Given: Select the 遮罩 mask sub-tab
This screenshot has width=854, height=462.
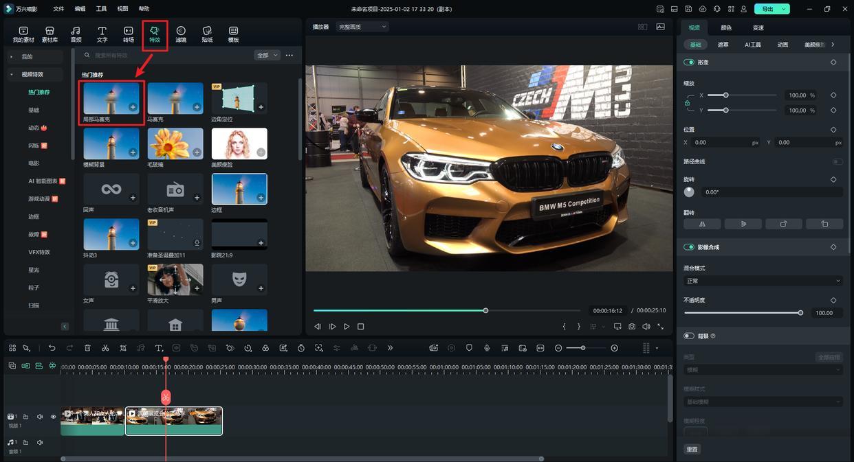Looking at the screenshot, I should click(723, 45).
